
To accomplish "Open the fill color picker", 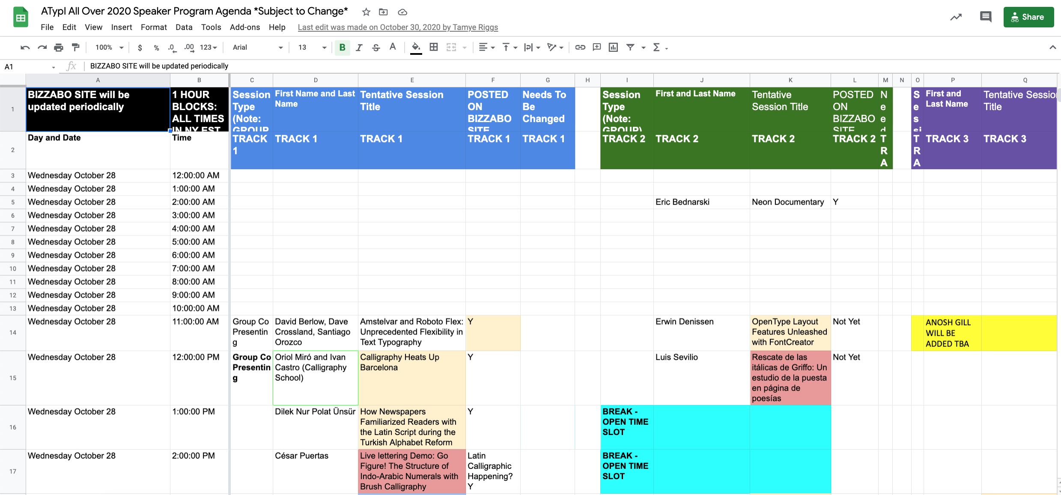I will coord(416,48).
